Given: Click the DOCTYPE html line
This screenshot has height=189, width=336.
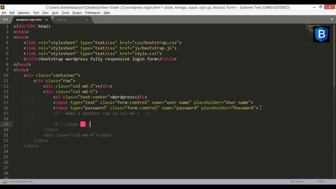Looking at the screenshot, I should tap(32, 27).
